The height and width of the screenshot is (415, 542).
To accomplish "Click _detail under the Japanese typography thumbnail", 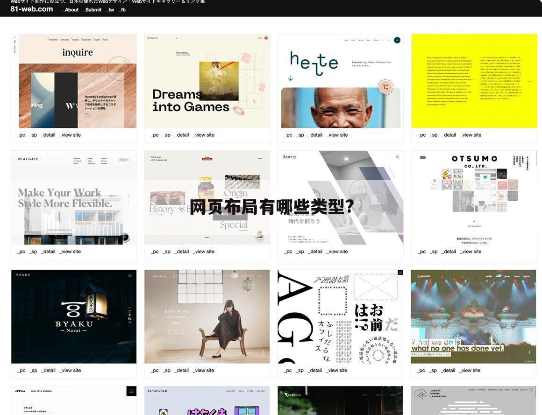I will click(x=314, y=371).
